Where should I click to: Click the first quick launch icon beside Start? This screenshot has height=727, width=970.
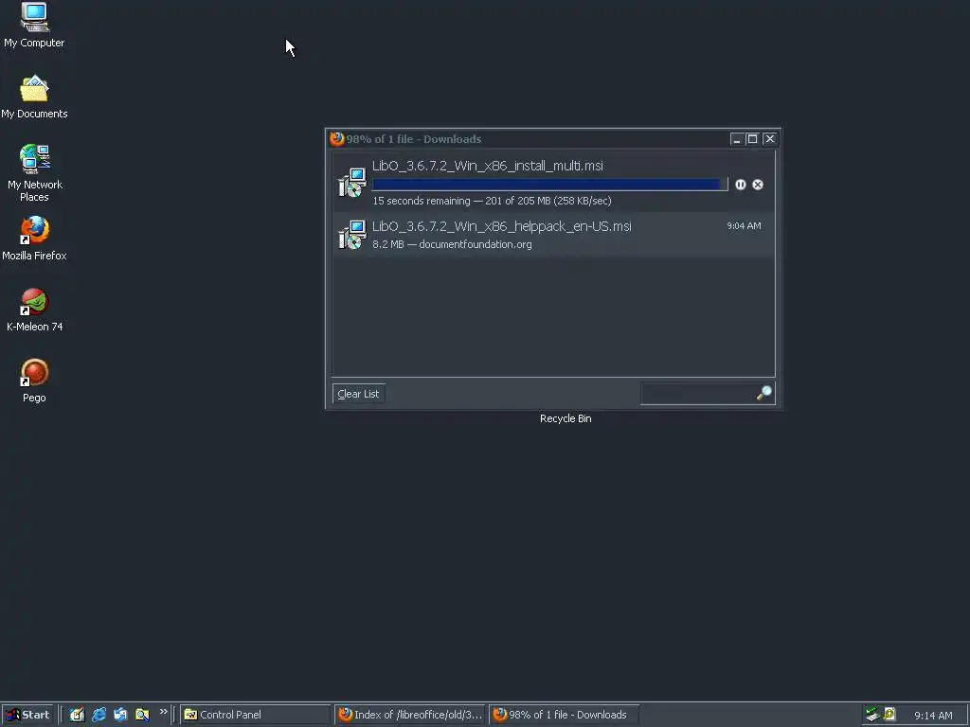pyautogui.click(x=77, y=715)
